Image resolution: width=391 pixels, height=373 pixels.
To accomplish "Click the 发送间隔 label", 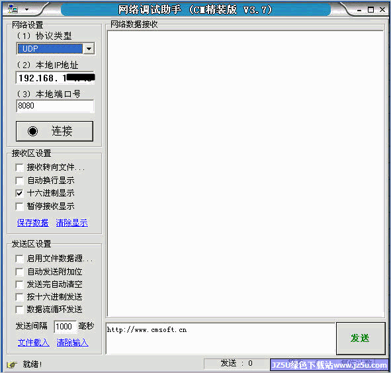I will tap(31, 326).
